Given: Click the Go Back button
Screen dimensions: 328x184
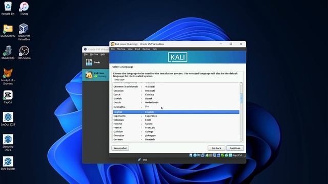Looking at the screenshot, I should pos(216,148).
